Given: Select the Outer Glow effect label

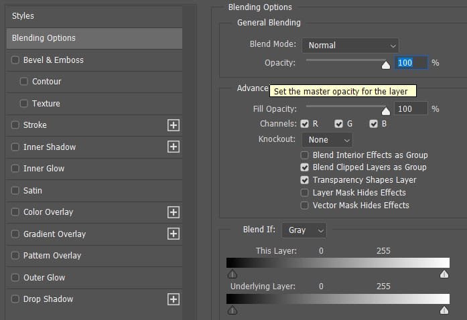Looking at the screenshot, I should click(44, 278).
